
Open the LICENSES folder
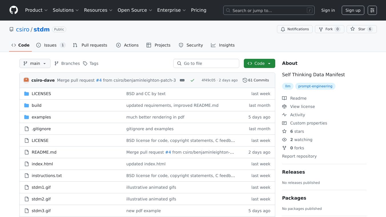(x=41, y=94)
